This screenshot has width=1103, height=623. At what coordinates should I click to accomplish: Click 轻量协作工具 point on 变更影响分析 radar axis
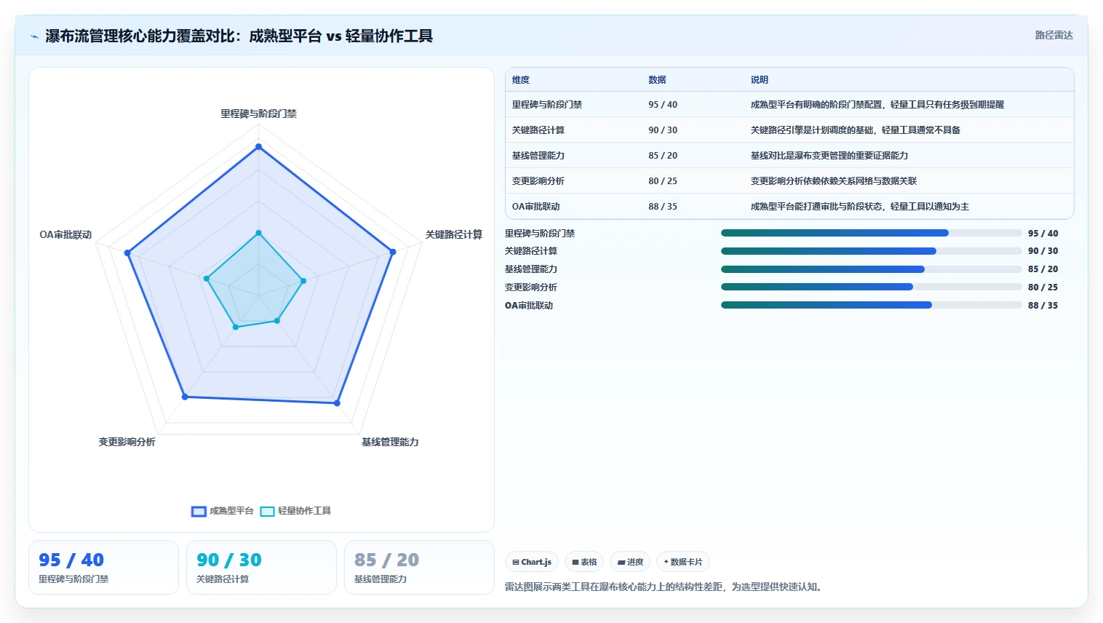(x=235, y=327)
